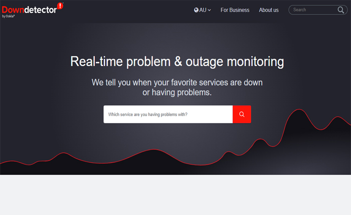Click the globe icon beside AU
351x215 pixels.
196,10
